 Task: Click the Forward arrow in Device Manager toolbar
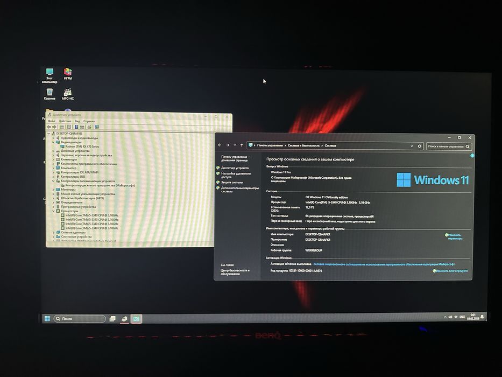[54, 127]
